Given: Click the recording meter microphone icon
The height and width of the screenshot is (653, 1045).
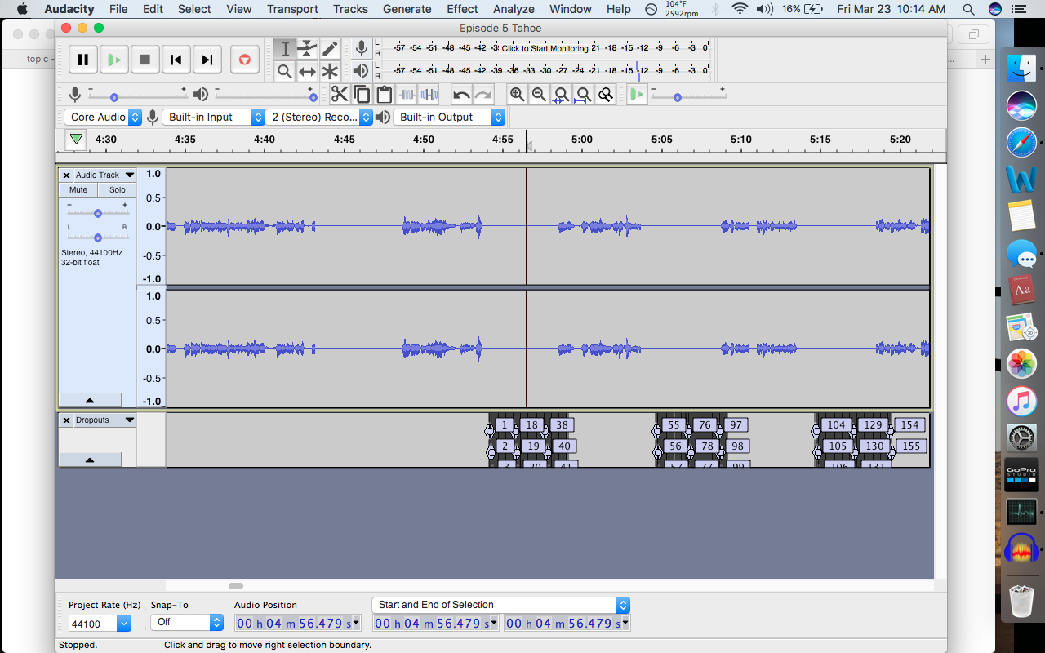Looking at the screenshot, I should click(x=361, y=49).
